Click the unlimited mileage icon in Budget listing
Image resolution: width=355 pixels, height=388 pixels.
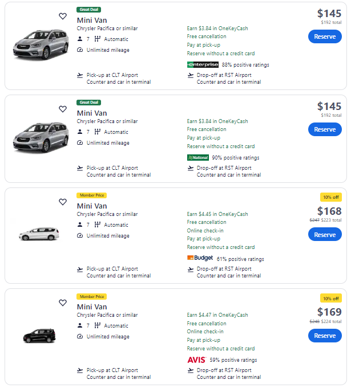point(80,235)
